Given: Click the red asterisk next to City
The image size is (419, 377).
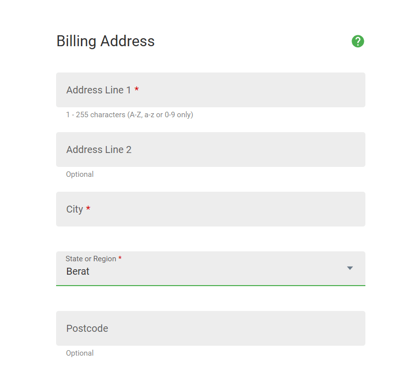Looking at the screenshot, I should pos(88,209).
